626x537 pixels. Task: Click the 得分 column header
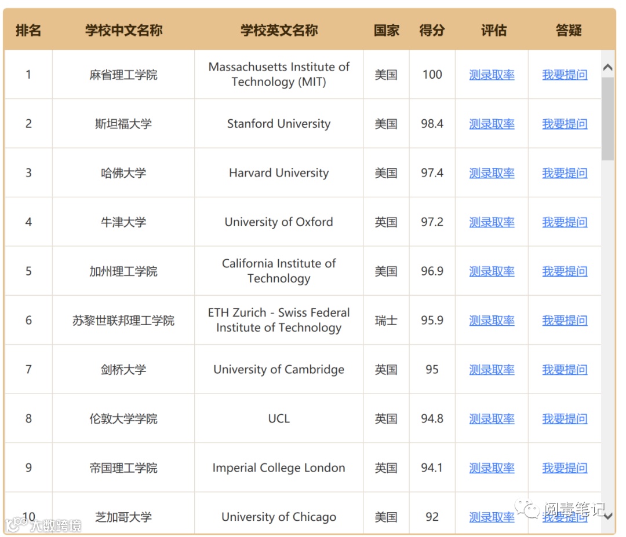[x=432, y=30]
